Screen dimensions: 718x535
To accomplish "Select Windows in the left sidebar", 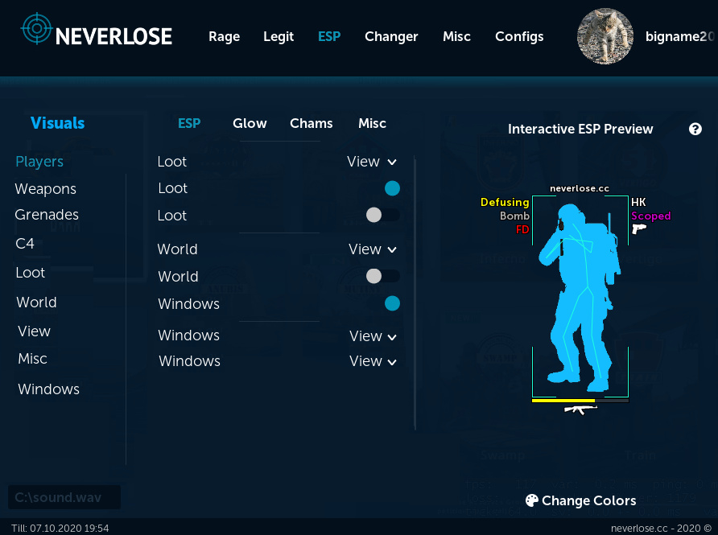I will tap(48, 389).
